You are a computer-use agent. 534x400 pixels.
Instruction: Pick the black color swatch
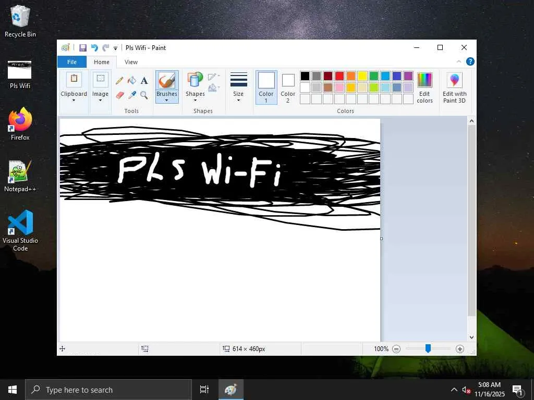point(305,76)
